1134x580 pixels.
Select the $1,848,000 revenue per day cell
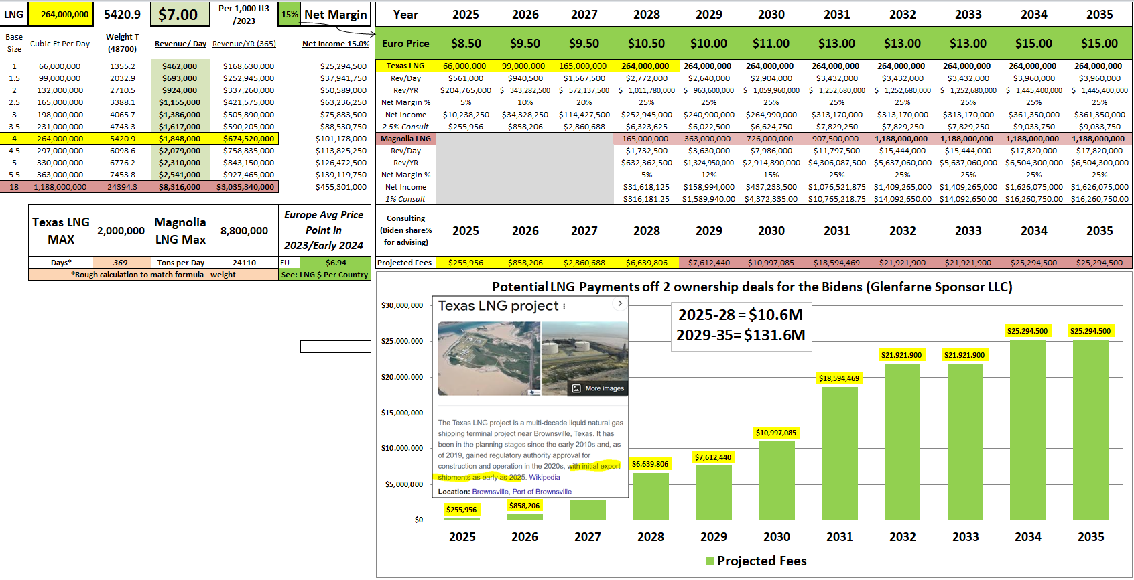point(180,139)
